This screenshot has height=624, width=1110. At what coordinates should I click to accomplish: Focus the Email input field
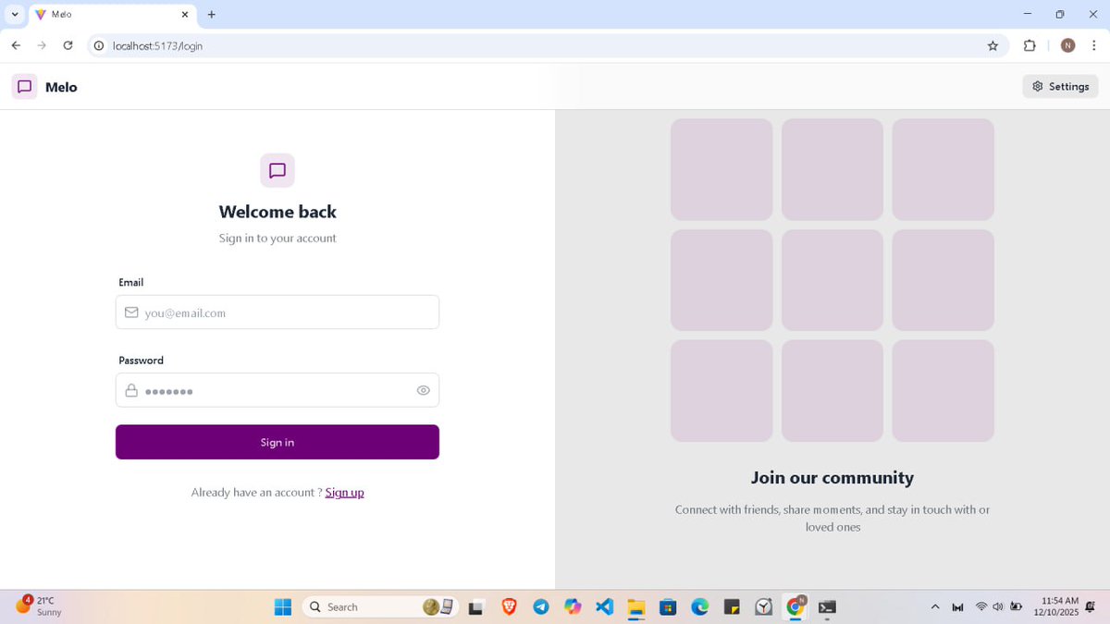(x=277, y=312)
